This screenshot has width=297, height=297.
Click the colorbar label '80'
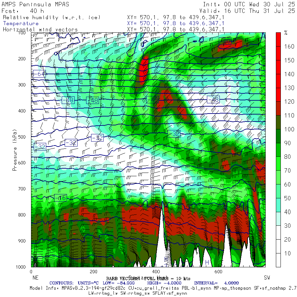pos(287,157)
